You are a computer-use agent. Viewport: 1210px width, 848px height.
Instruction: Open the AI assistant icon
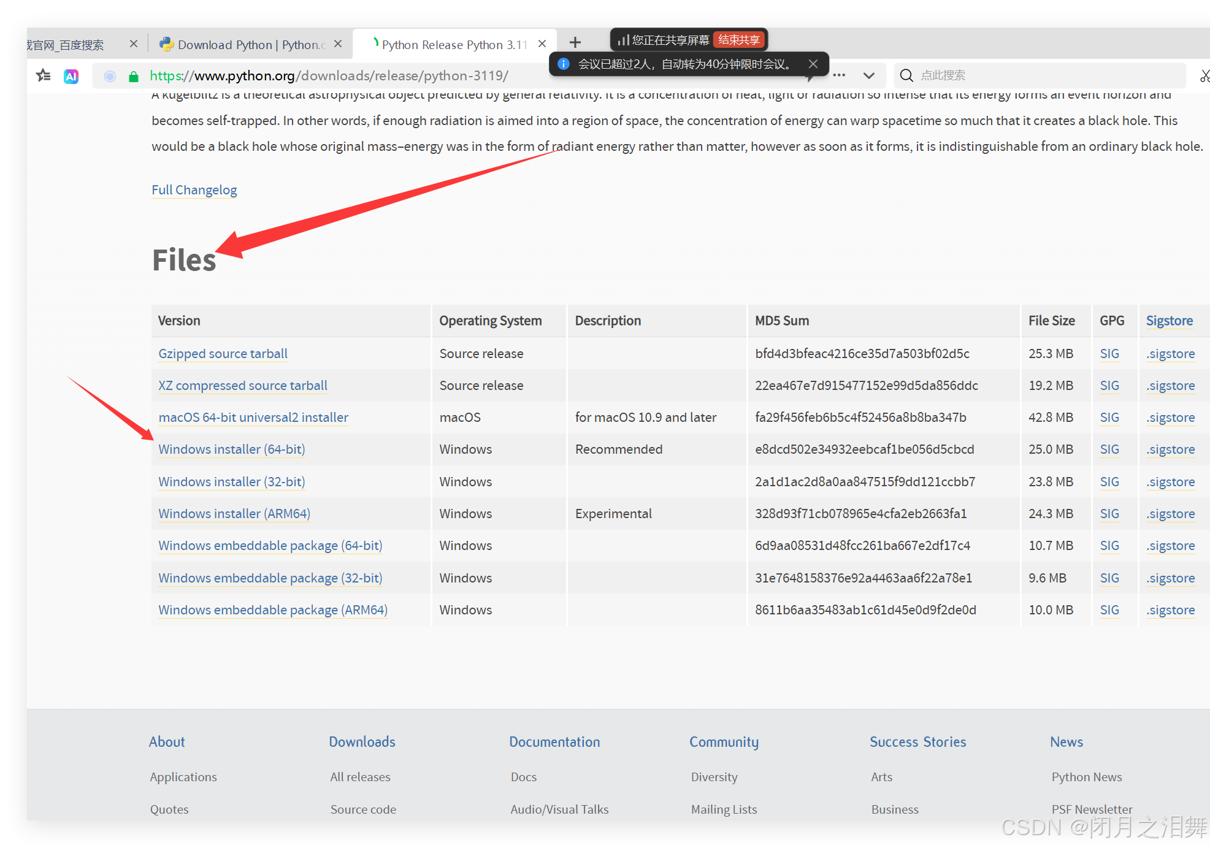pos(71,76)
